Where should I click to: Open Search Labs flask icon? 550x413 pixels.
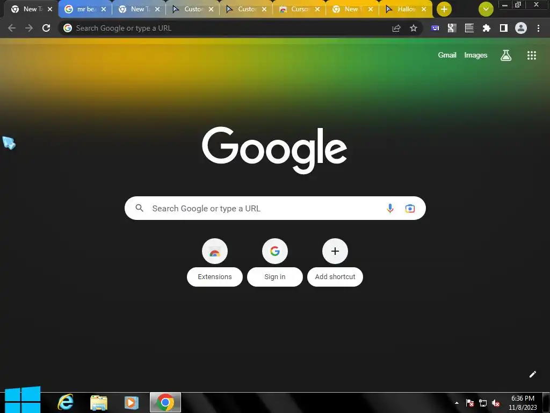506,55
